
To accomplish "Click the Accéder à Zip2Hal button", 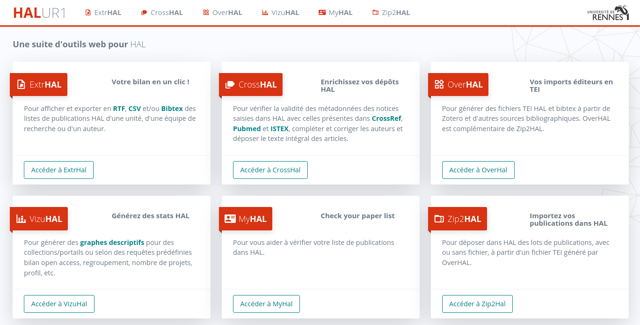I will [x=477, y=304].
